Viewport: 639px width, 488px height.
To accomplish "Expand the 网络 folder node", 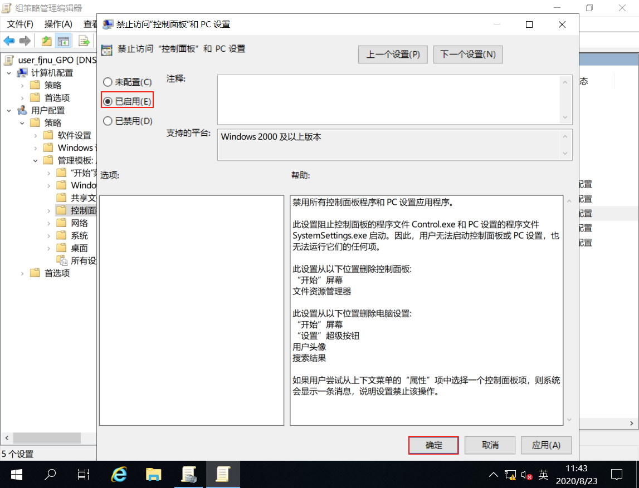I will point(49,223).
